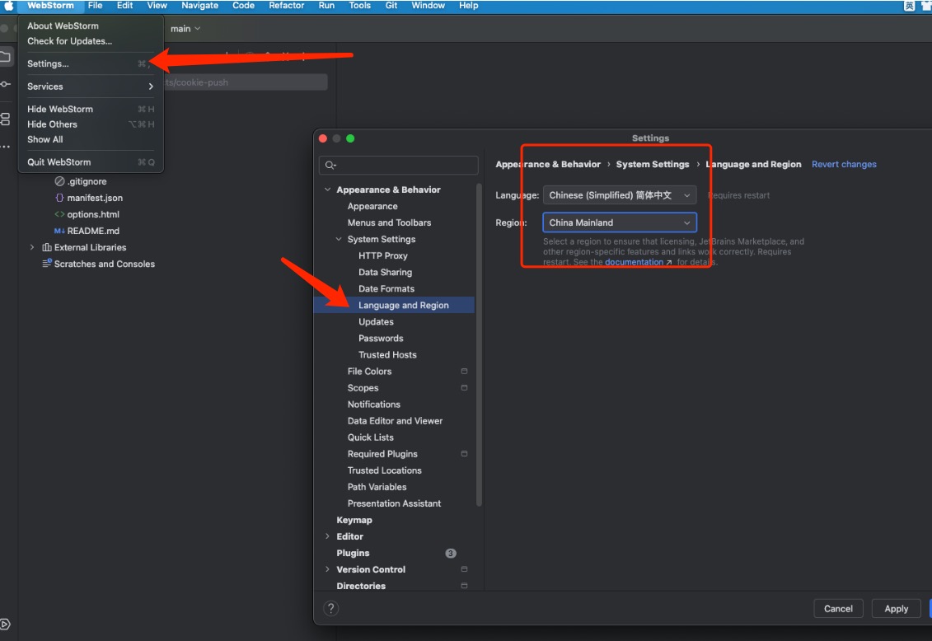Click project-level icon beside Version Control
This screenshot has width=932, height=641.
[464, 569]
